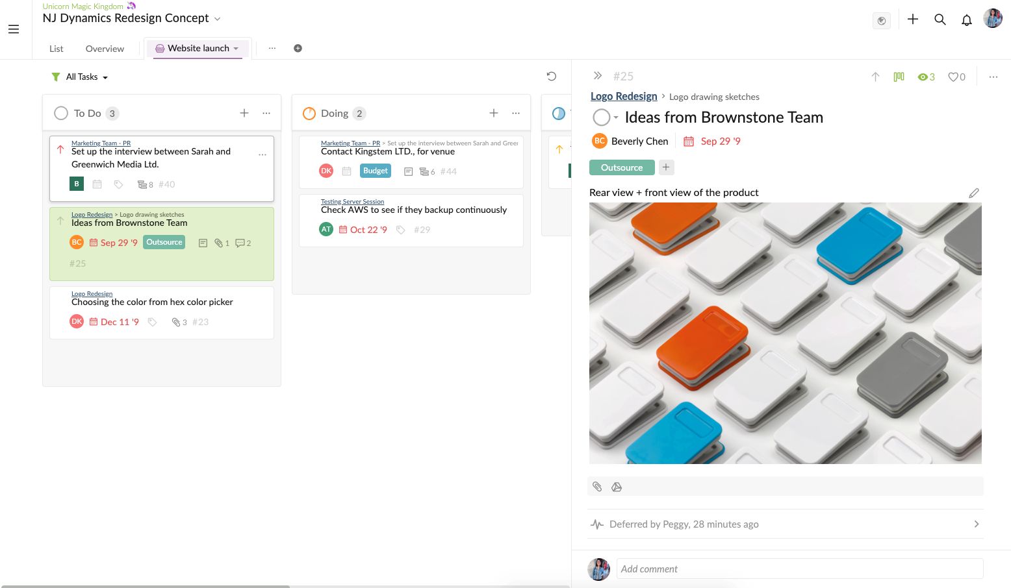Open the product image thumbnail
This screenshot has width=1011, height=588.
[x=785, y=333]
